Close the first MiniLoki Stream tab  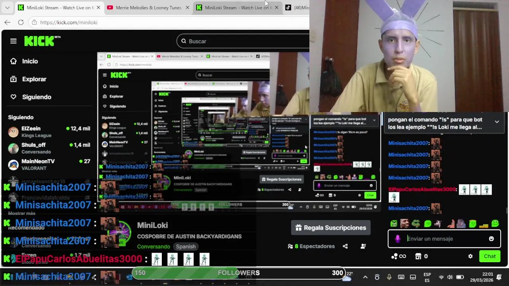coord(98,8)
